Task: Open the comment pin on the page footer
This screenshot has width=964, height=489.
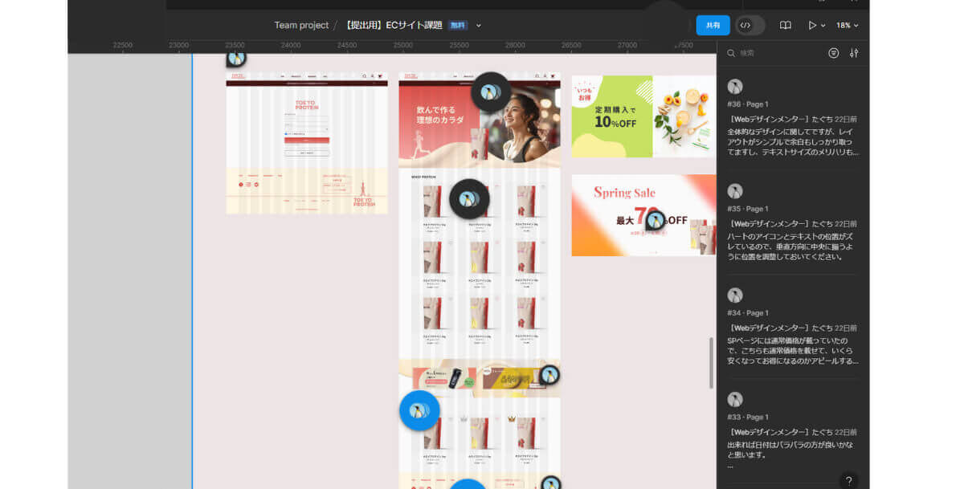Action: (x=550, y=484)
